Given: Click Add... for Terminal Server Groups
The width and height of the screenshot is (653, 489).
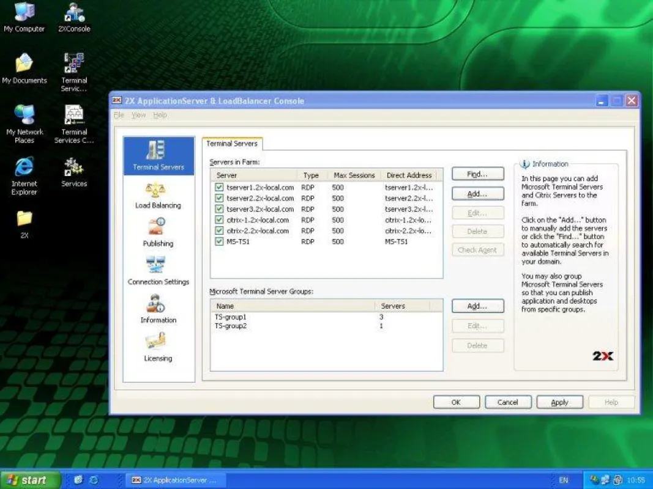Looking at the screenshot, I should pyautogui.click(x=478, y=306).
